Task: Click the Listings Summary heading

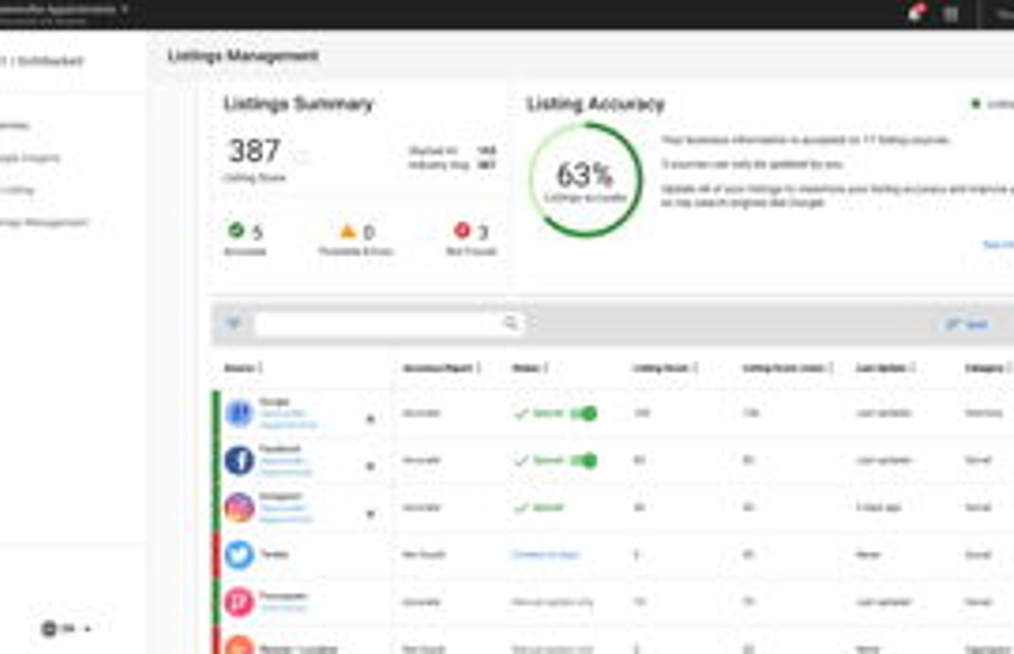Action: click(298, 104)
